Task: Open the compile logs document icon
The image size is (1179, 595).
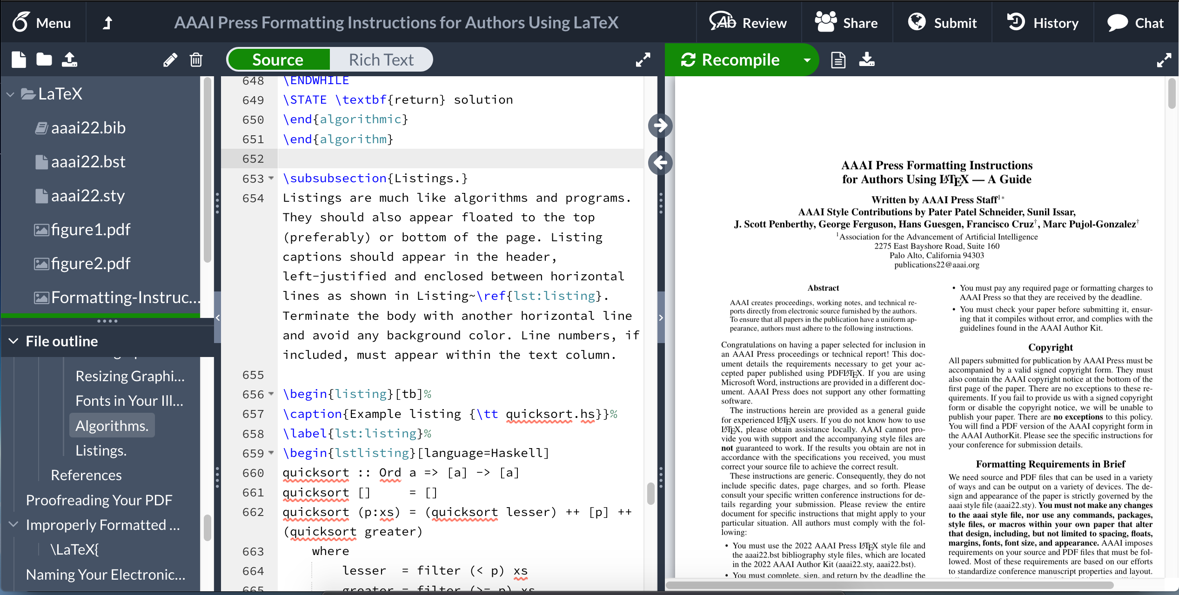Action: click(838, 59)
